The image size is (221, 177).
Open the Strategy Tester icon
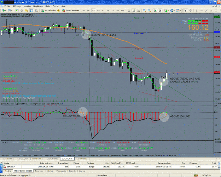point(36,11)
